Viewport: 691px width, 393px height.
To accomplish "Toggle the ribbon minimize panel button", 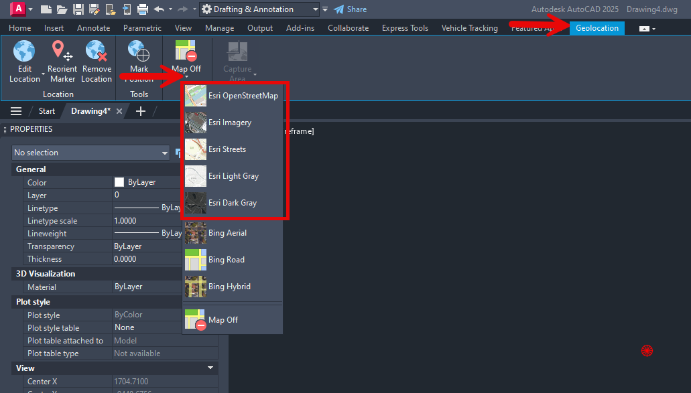I will coord(644,29).
